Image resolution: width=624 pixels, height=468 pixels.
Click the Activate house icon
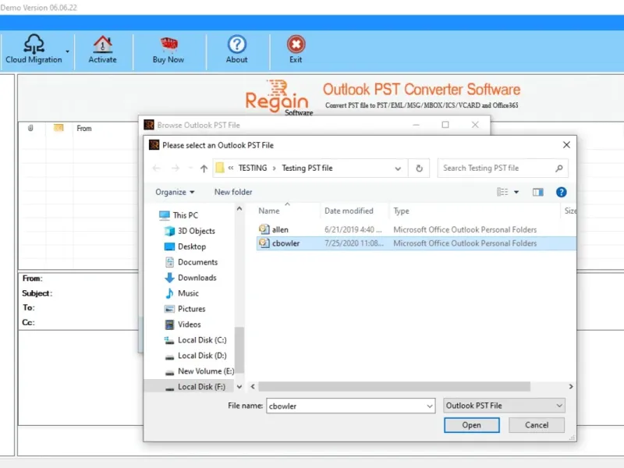[102, 44]
